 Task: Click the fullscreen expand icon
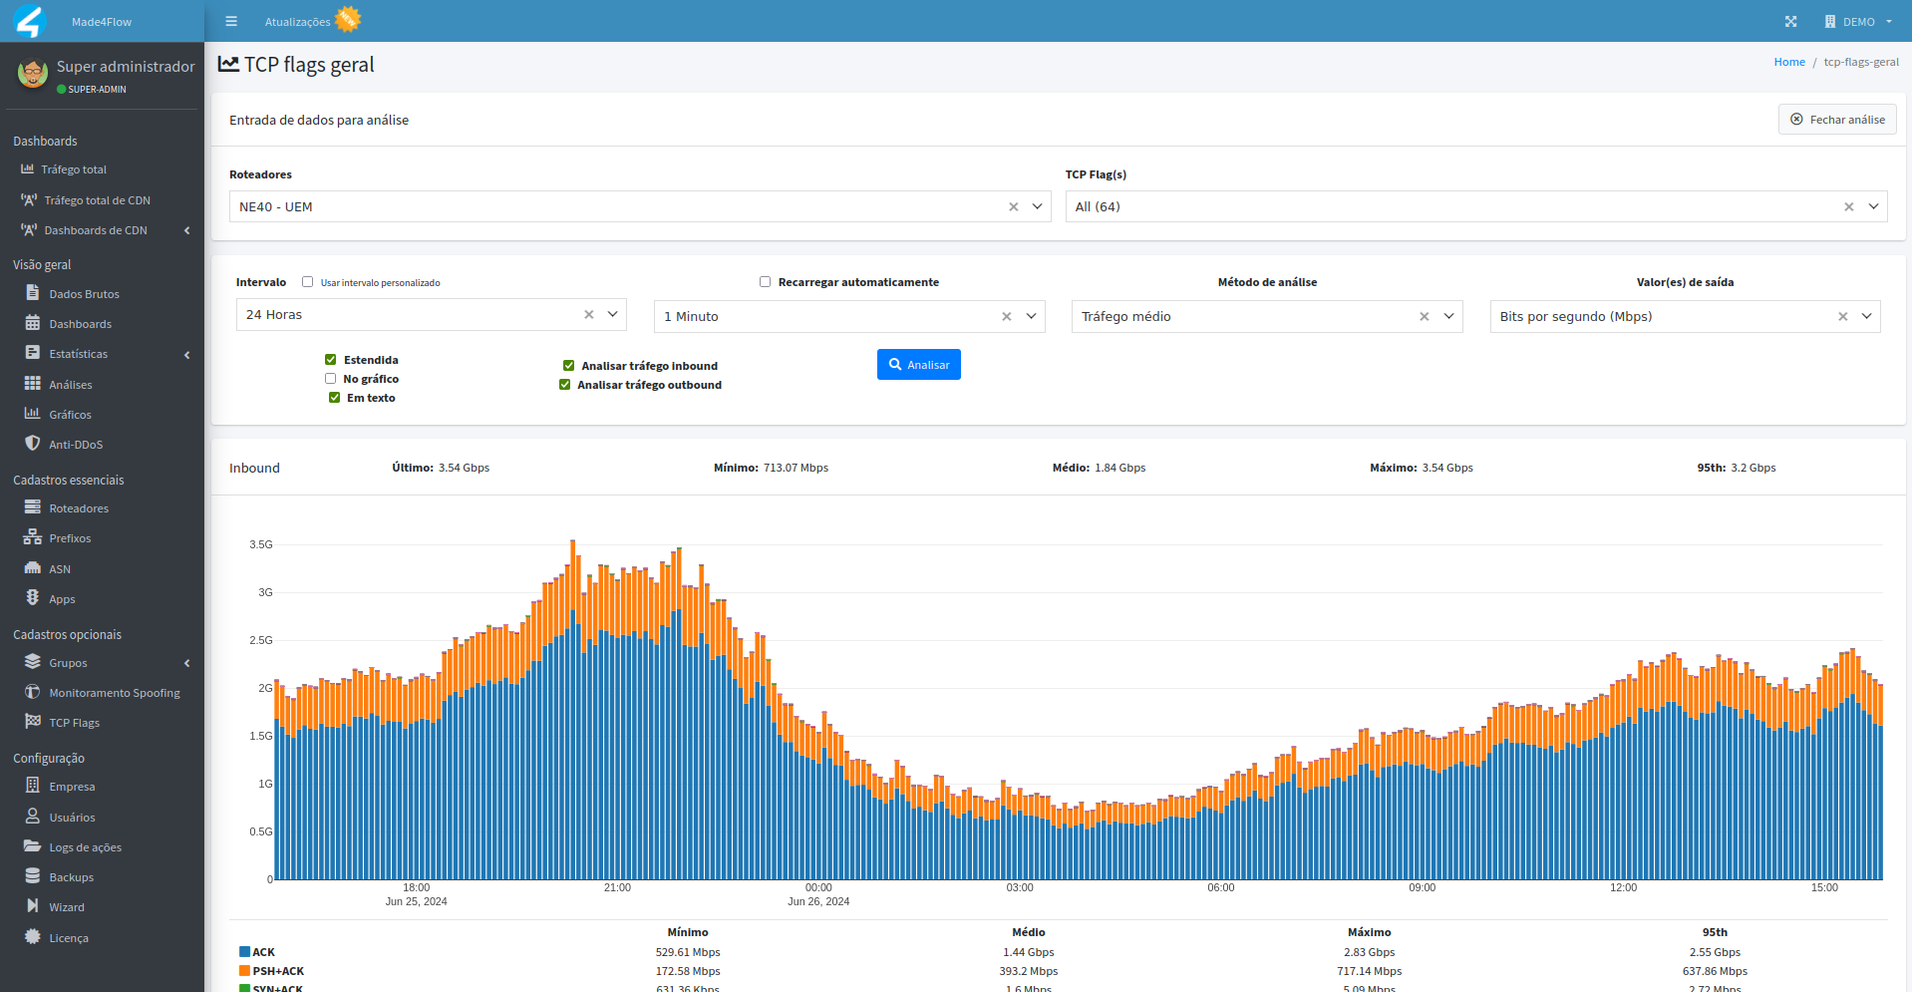(x=1790, y=21)
